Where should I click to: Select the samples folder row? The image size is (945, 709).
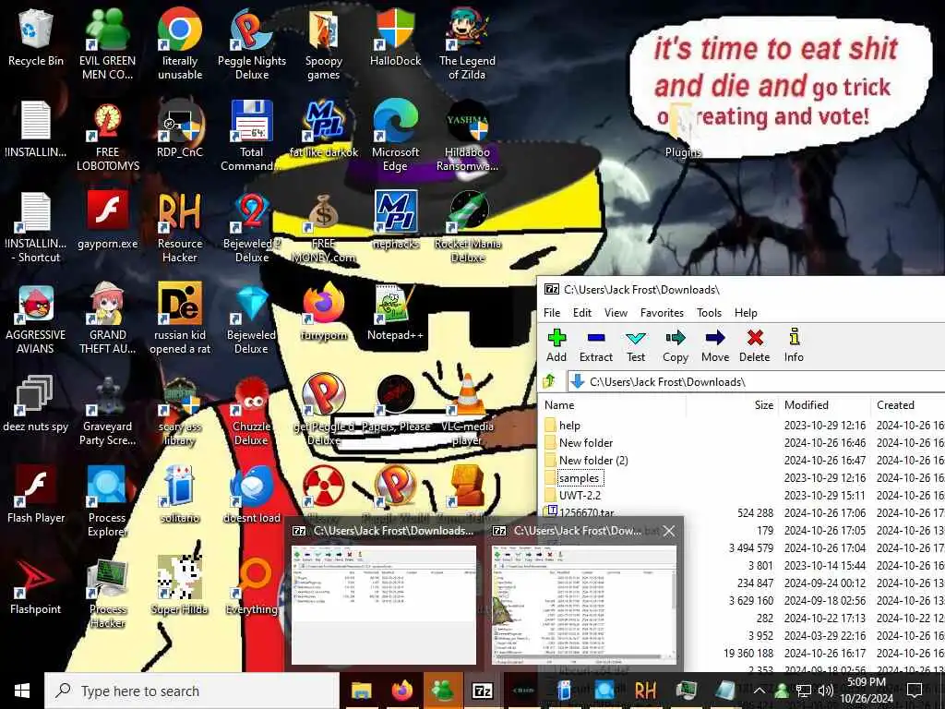click(743, 477)
